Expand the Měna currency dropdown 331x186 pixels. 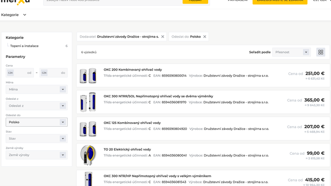coord(37,89)
